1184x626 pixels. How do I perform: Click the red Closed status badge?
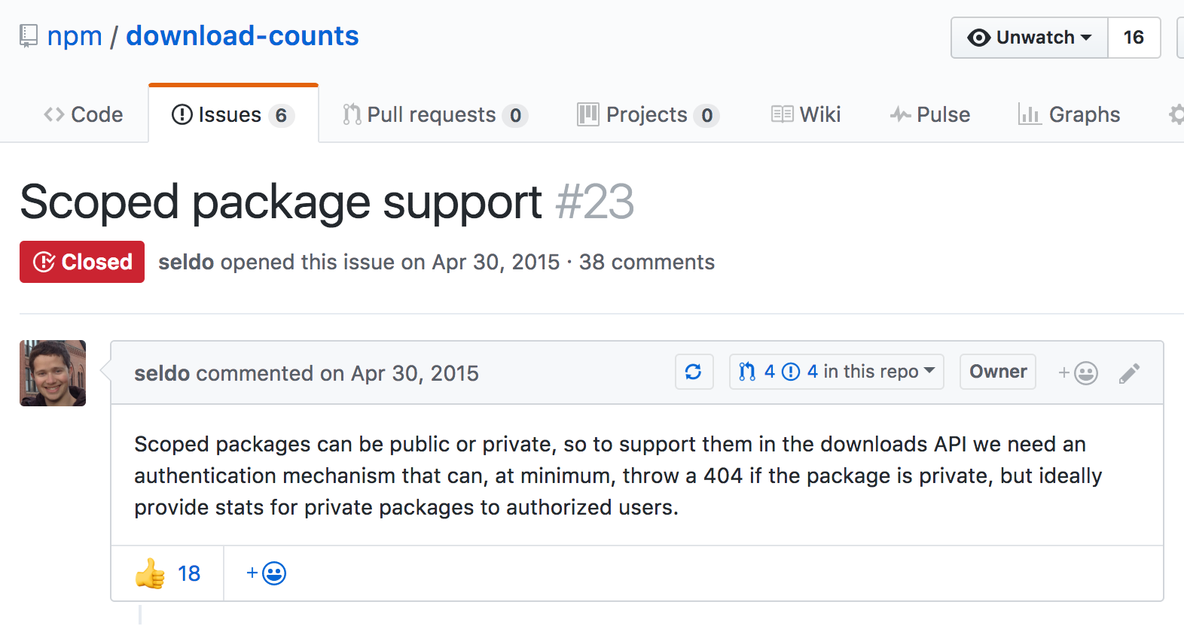click(x=82, y=262)
